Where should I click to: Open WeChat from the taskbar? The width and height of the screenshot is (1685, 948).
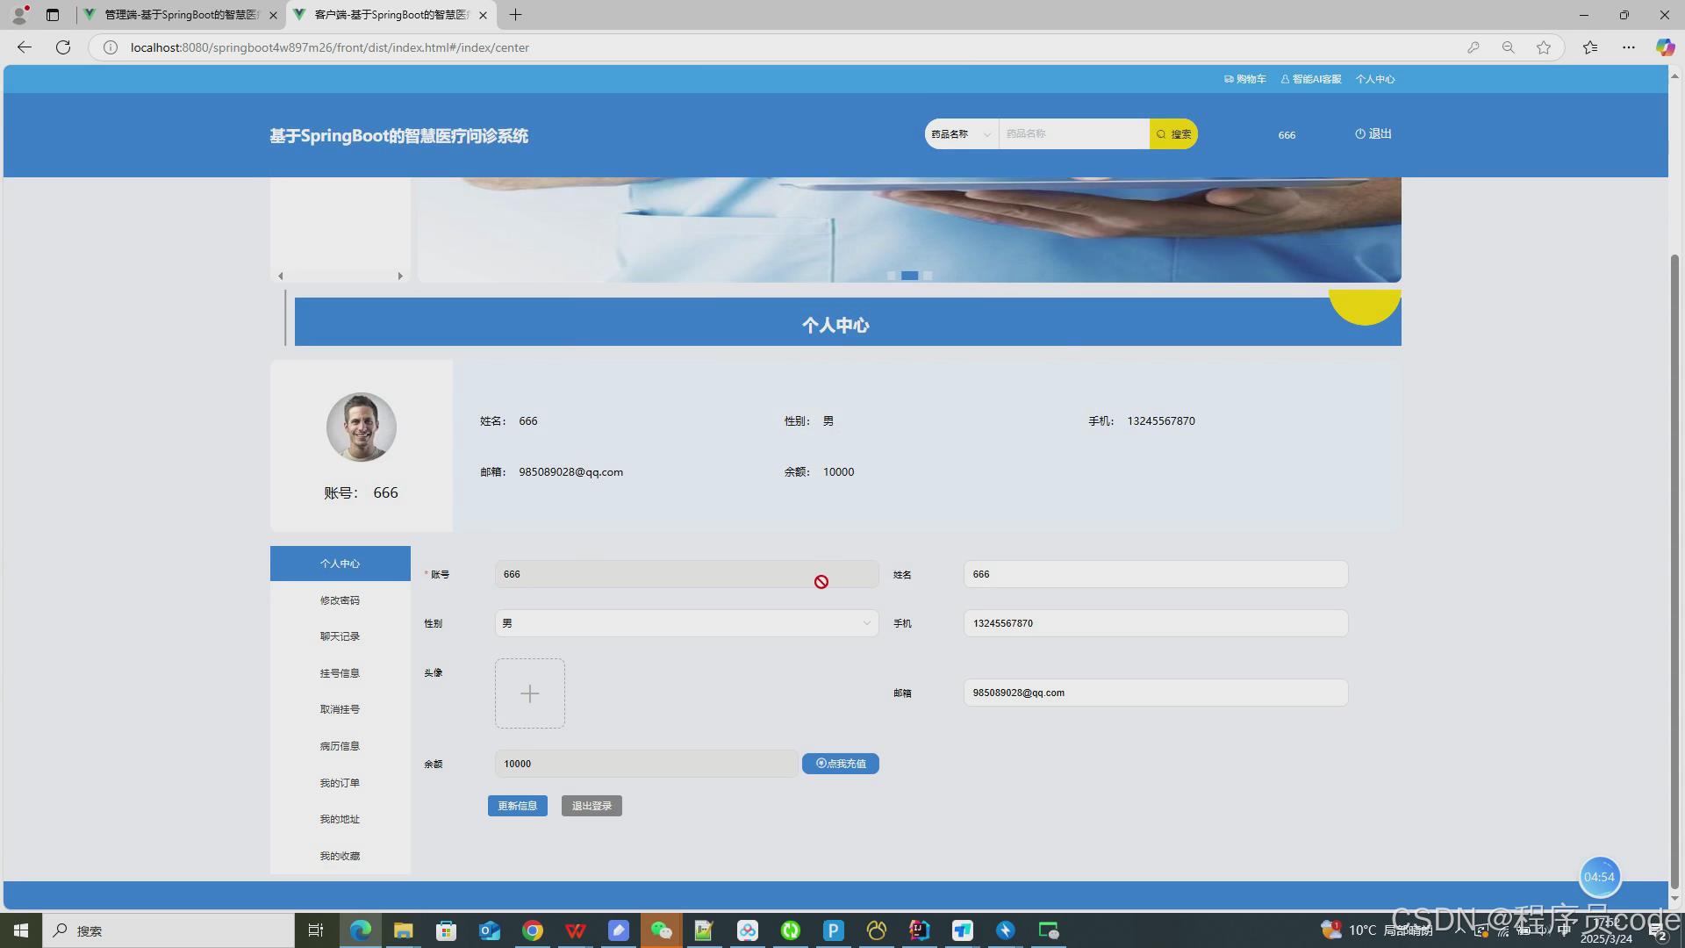[x=661, y=930]
